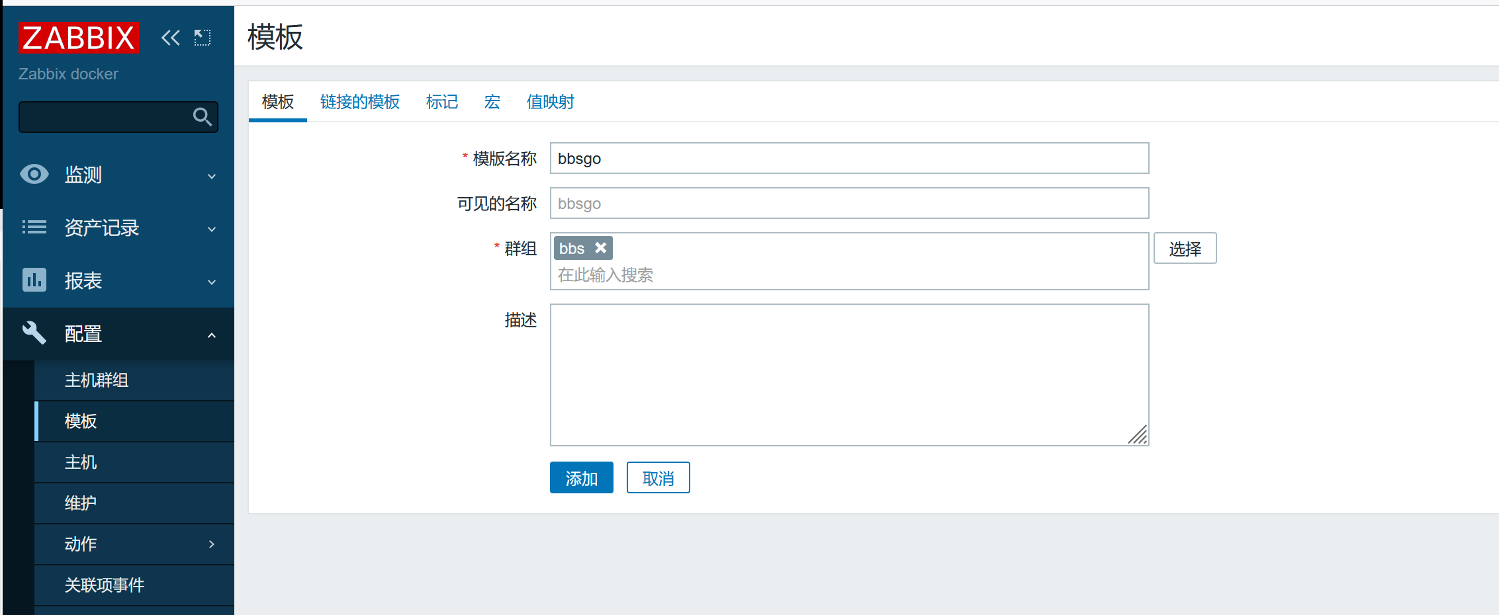Switch to the 值映射 tab
The image size is (1499, 615).
tap(551, 102)
